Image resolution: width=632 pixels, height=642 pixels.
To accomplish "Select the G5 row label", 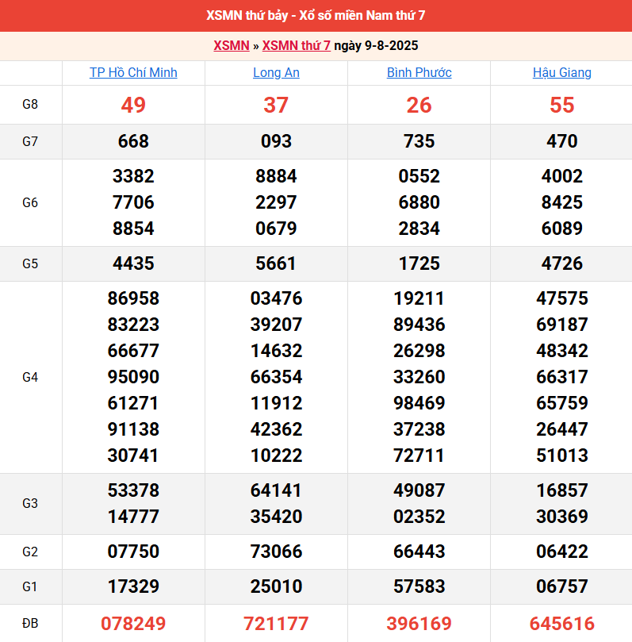I will coord(30,263).
